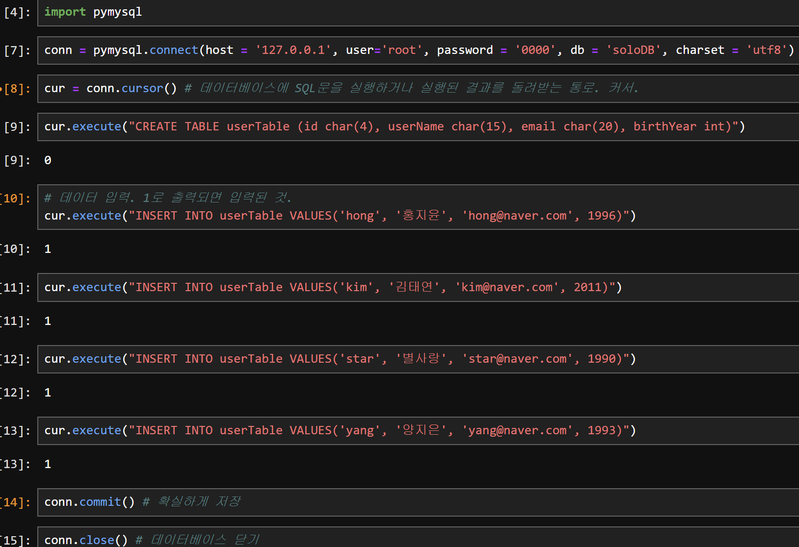The image size is (799, 547).
Task: Click the output value 0 of cell 9
Action: click(x=48, y=160)
